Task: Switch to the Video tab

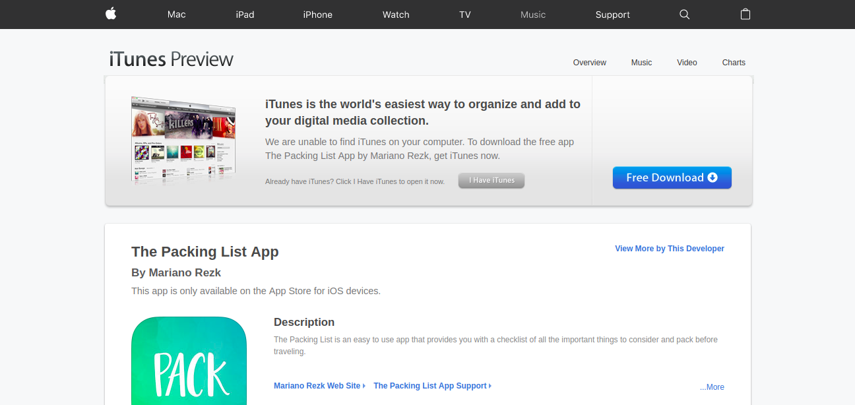Action: 687,63
